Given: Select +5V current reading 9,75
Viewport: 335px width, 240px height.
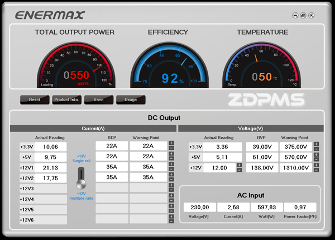Looking at the screenshot, I should point(51,157).
